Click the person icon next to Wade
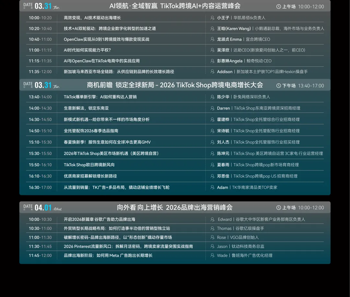 pyautogui.click(x=213, y=256)
